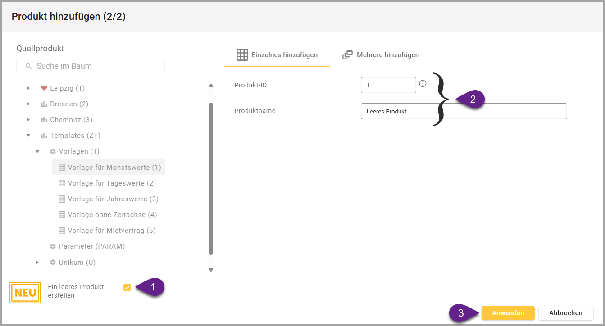Collapse the Templates (ZT) tree node
The width and height of the screenshot is (605, 326).
(x=28, y=136)
